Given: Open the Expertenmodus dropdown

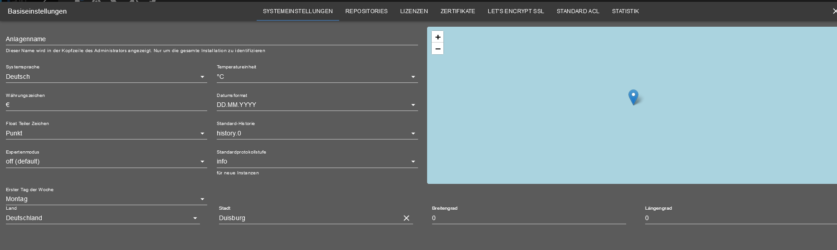Looking at the screenshot, I should tap(106, 162).
